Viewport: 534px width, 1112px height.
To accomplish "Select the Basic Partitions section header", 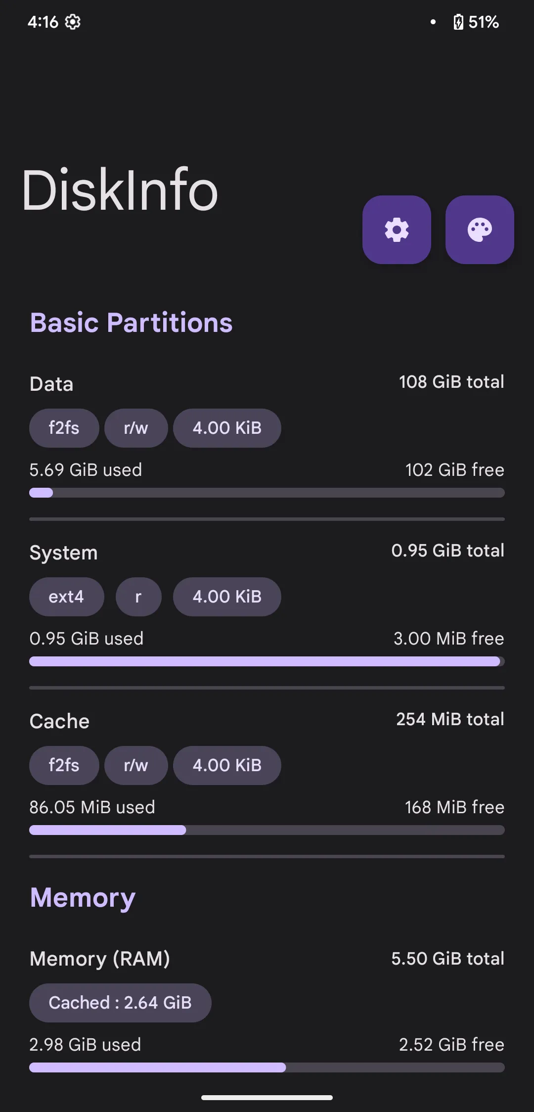I will click(x=131, y=323).
